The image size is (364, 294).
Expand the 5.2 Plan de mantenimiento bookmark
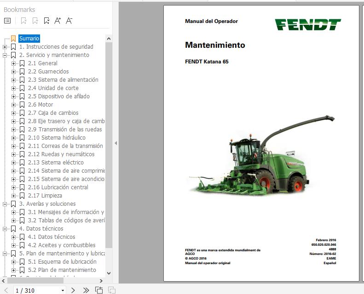[13, 271]
